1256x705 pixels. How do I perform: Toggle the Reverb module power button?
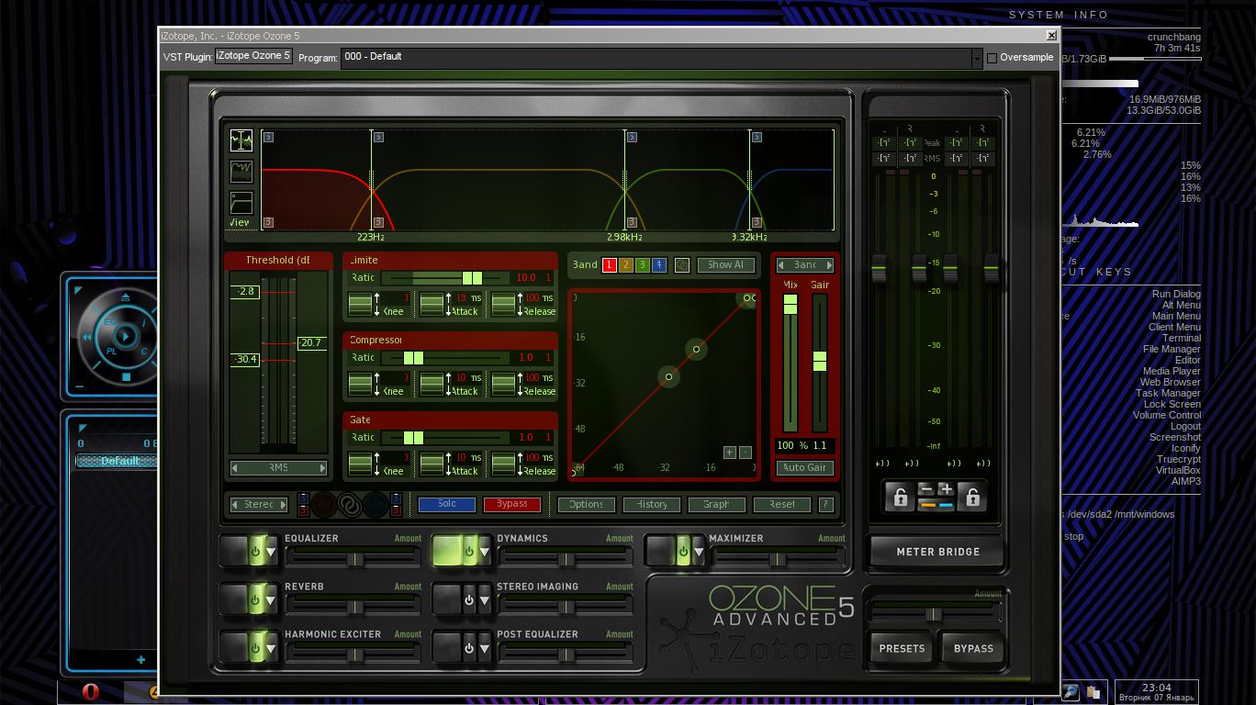click(x=255, y=599)
